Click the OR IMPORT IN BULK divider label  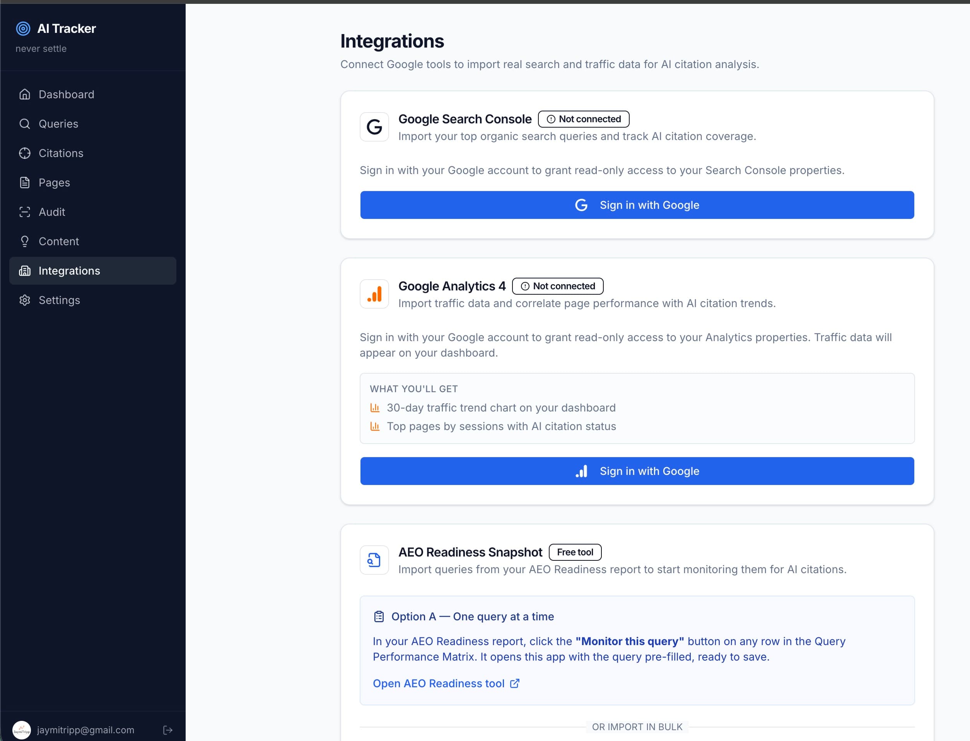[637, 727]
